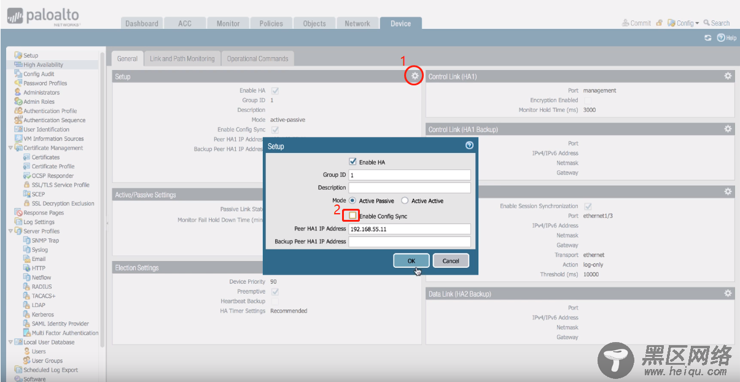Toggle Enable HA checkbox in dialog
The image size is (740, 382).
coord(352,162)
